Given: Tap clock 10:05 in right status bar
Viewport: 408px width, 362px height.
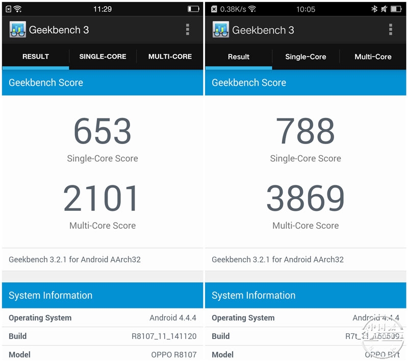Looking at the screenshot, I should click(305, 9).
